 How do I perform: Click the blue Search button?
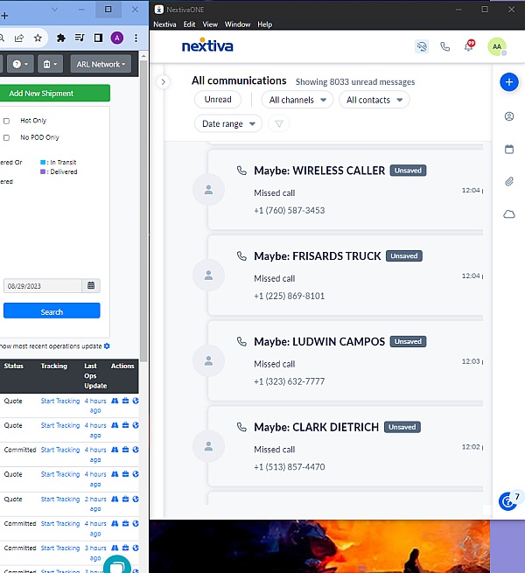[52, 311]
